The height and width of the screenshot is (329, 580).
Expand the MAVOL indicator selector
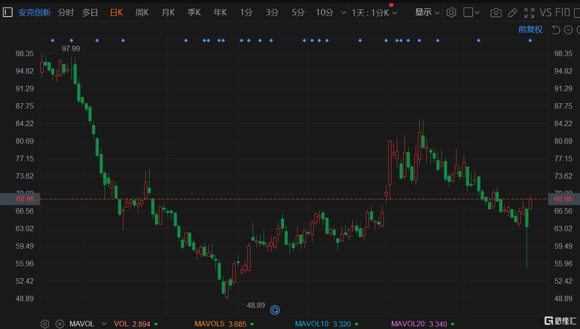coord(105,324)
